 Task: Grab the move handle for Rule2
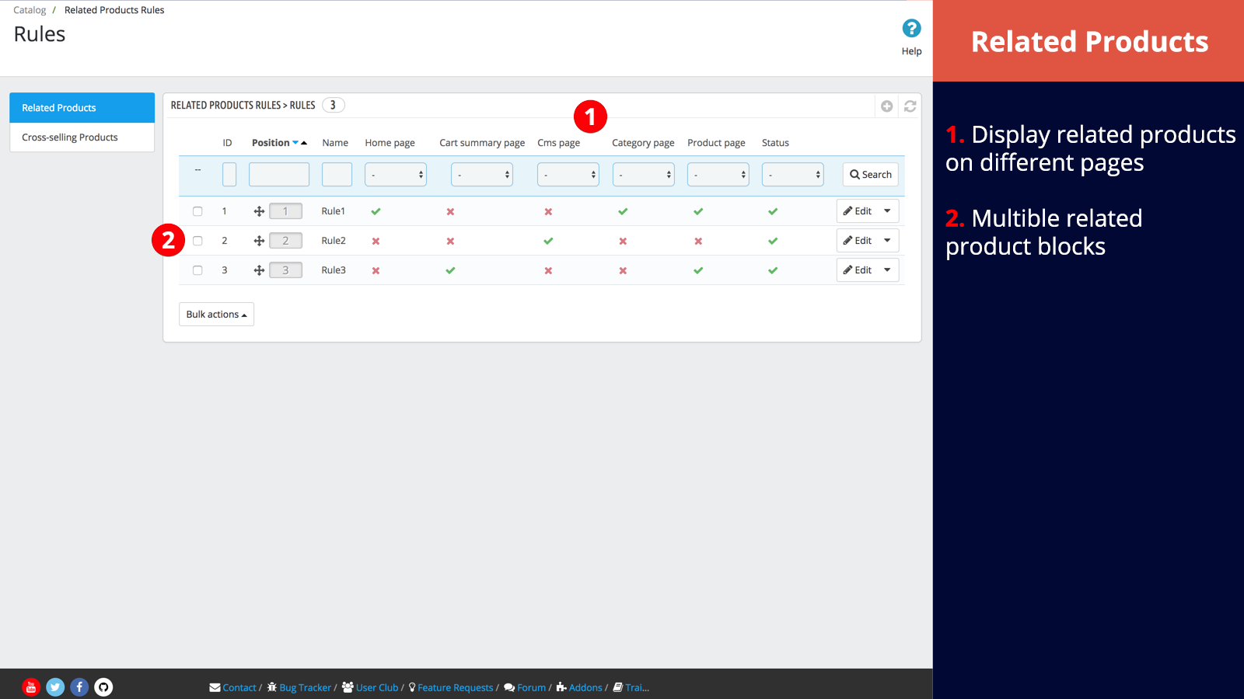tap(259, 241)
